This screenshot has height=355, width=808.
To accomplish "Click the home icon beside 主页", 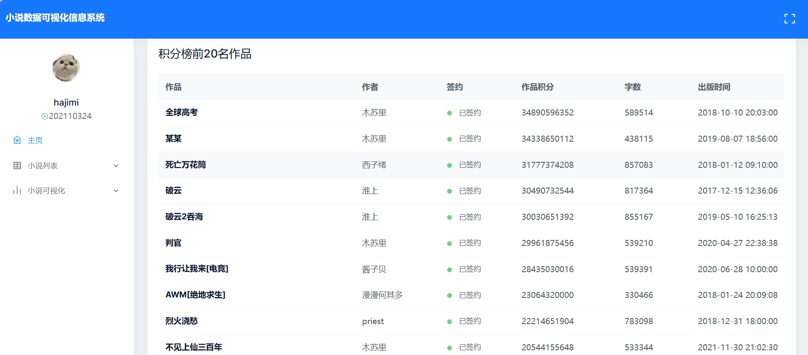I will pyautogui.click(x=17, y=140).
